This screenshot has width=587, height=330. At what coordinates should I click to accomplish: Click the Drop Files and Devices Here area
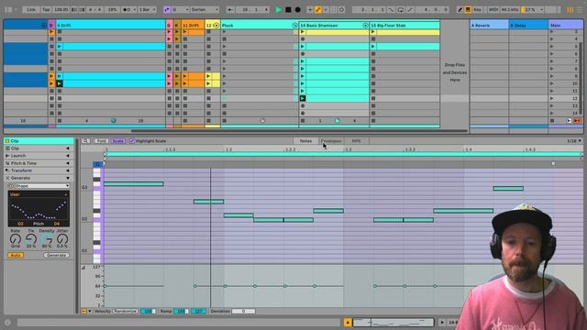click(x=455, y=72)
